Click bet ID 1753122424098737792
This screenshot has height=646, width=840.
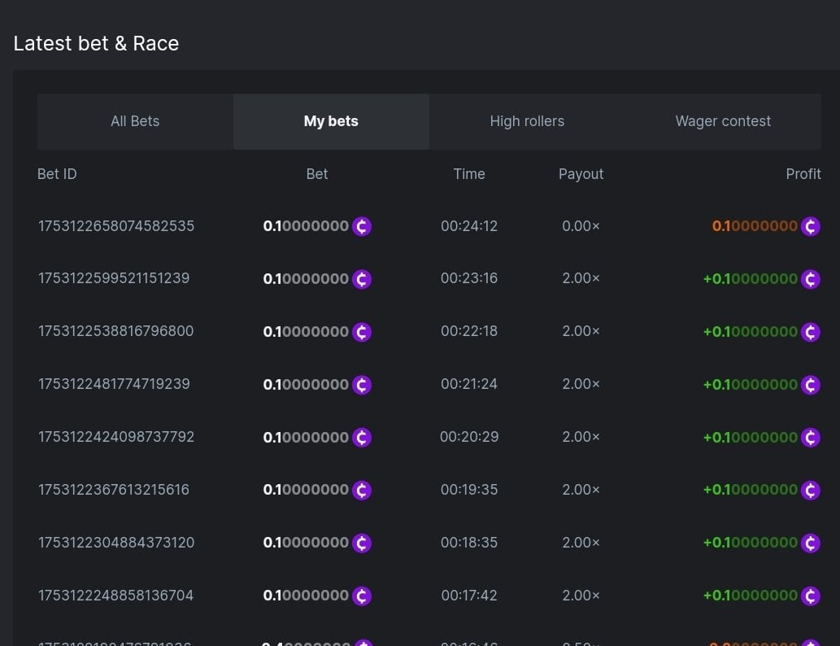116,437
